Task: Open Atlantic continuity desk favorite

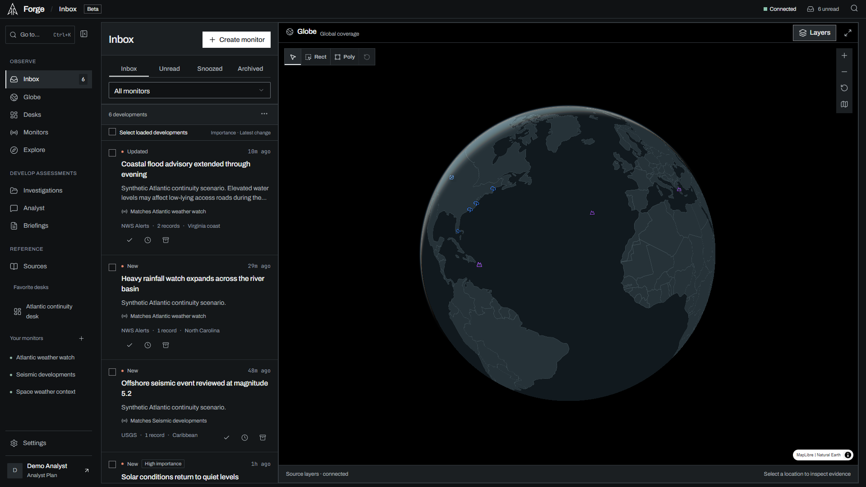Action: [x=49, y=312]
